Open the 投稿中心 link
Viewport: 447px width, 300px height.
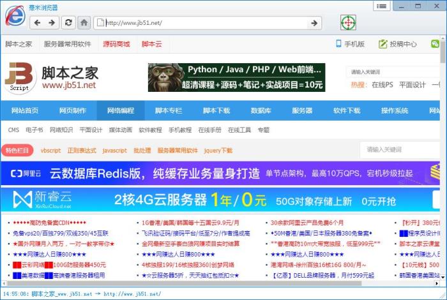[404, 44]
